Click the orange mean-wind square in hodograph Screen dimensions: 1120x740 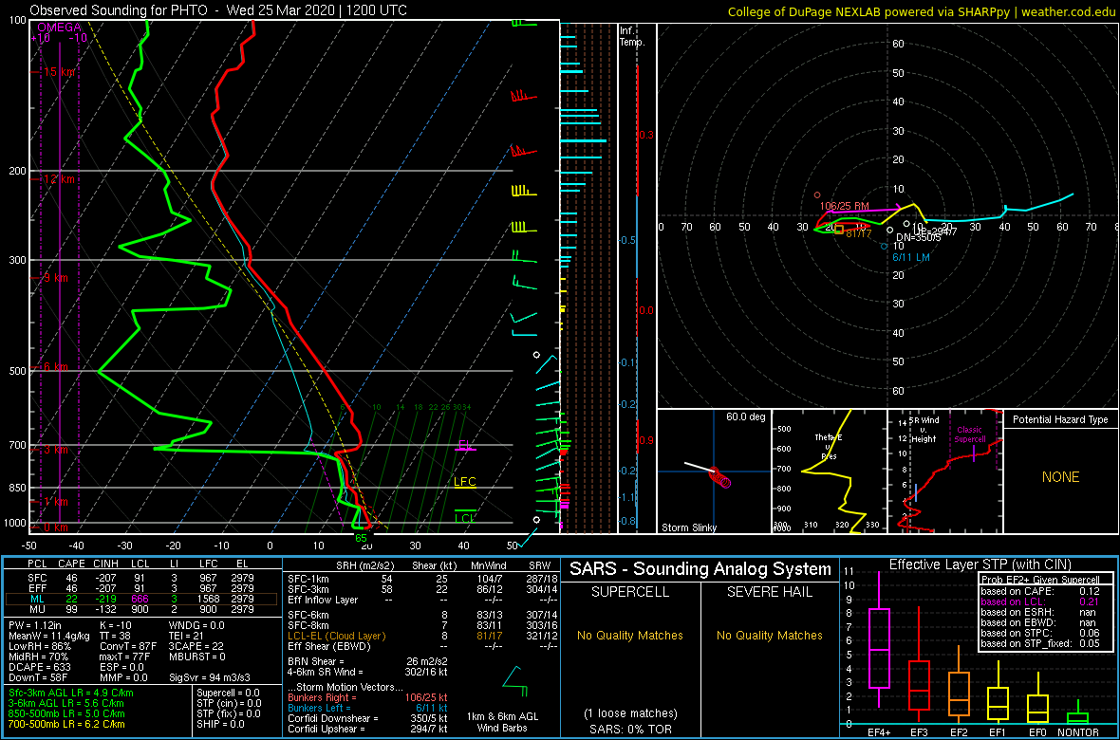[839, 230]
